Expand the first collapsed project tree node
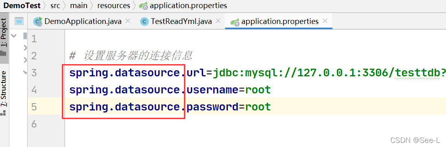 click(25, 48)
